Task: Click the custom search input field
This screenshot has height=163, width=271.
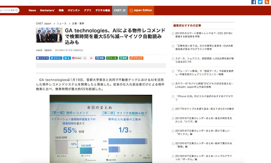Action: 9,11
